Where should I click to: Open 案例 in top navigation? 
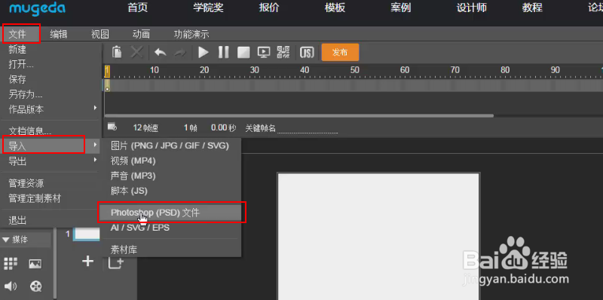(401, 8)
